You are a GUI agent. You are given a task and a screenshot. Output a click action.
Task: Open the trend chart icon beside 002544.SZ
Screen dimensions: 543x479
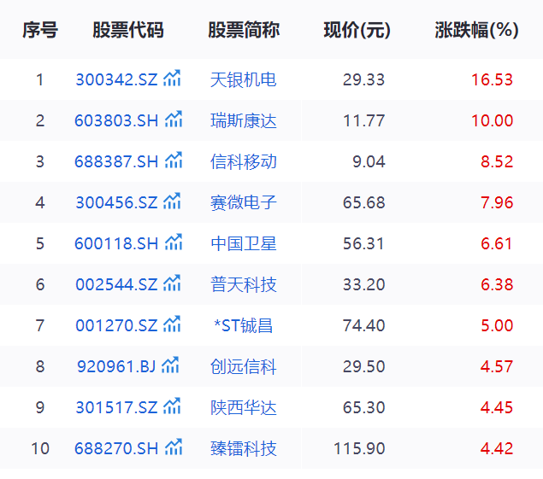point(173,284)
